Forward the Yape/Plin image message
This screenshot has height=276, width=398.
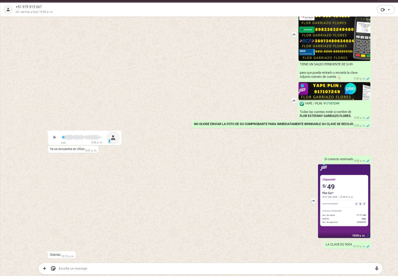pyautogui.click(x=294, y=101)
